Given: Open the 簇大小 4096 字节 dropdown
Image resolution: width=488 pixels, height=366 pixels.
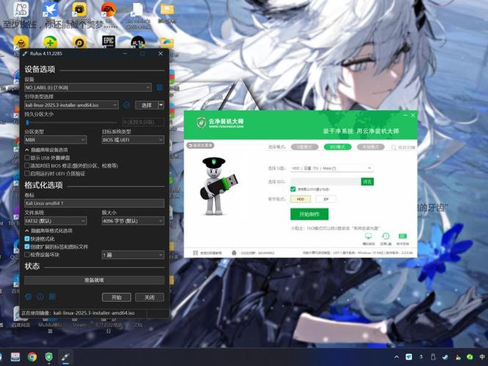Looking at the screenshot, I should point(133,221).
